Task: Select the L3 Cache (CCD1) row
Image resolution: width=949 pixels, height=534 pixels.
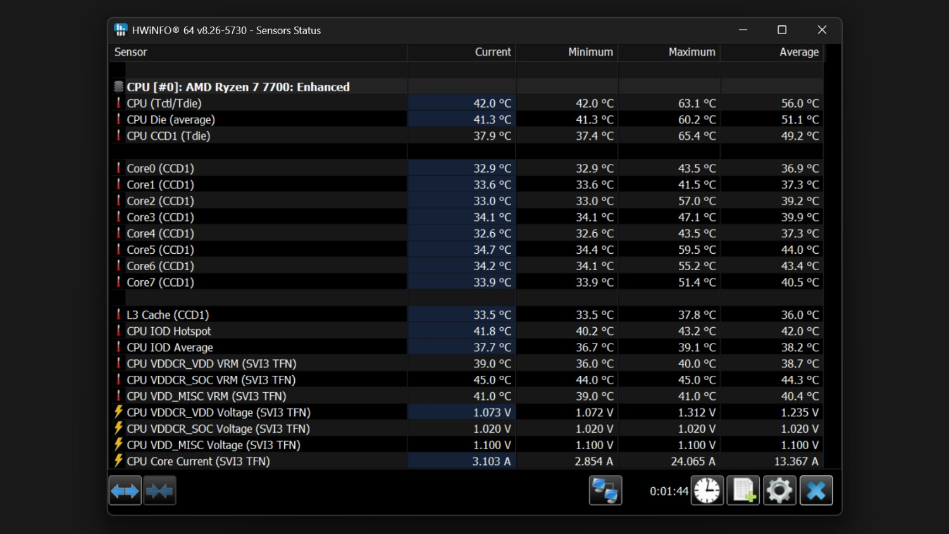Action: point(466,315)
